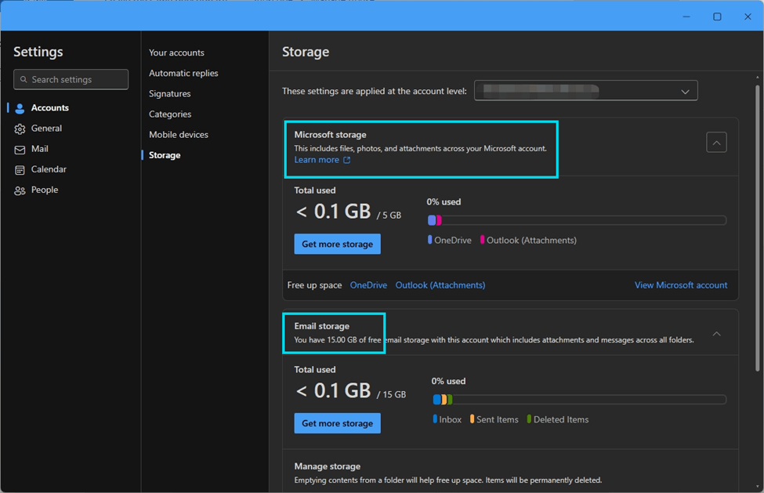This screenshot has width=764, height=493.
Task: Click the Sent Items orange legend marker
Action: click(473, 419)
